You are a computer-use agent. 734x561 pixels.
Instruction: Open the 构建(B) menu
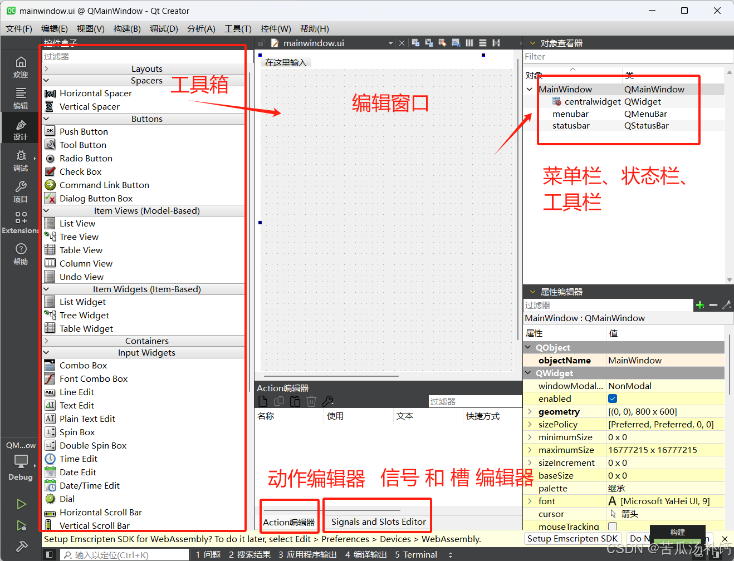[x=127, y=28]
